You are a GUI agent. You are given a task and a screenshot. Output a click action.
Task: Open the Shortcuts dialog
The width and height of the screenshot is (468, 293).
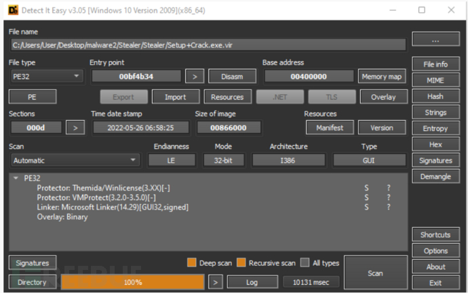tap(435, 235)
